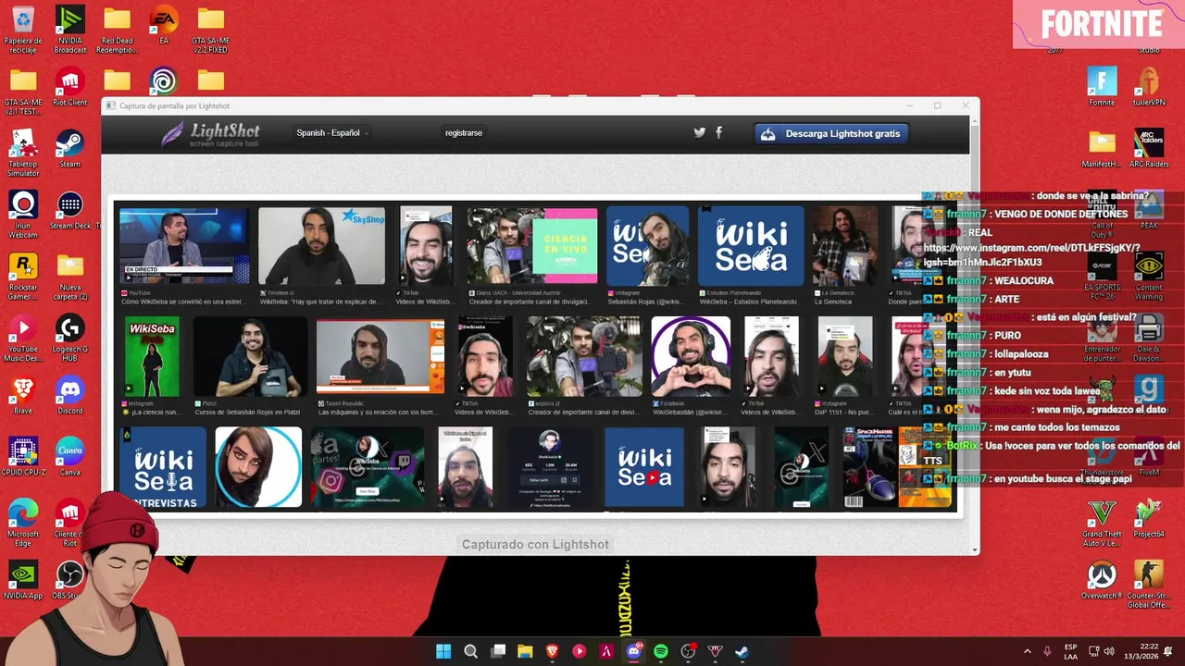Image resolution: width=1185 pixels, height=666 pixels.
Task: Open Counter-Strike Global Offensive shortcut
Action: 1149,585
